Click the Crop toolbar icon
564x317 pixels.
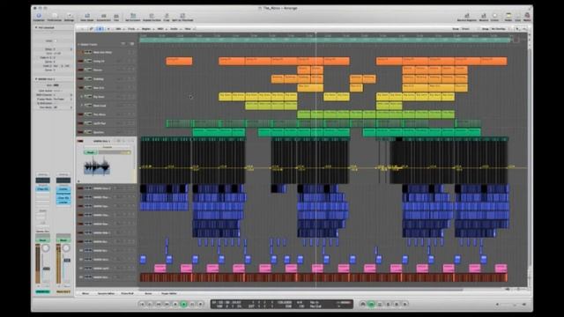coord(167,17)
